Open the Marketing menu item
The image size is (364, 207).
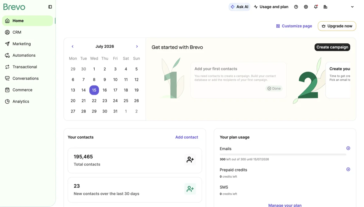click(x=28, y=44)
